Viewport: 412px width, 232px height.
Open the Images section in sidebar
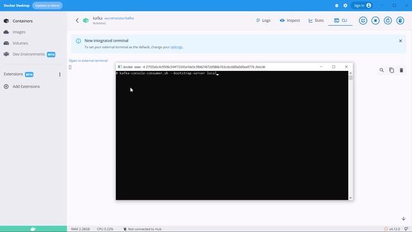pyautogui.click(x=19, y=32)
